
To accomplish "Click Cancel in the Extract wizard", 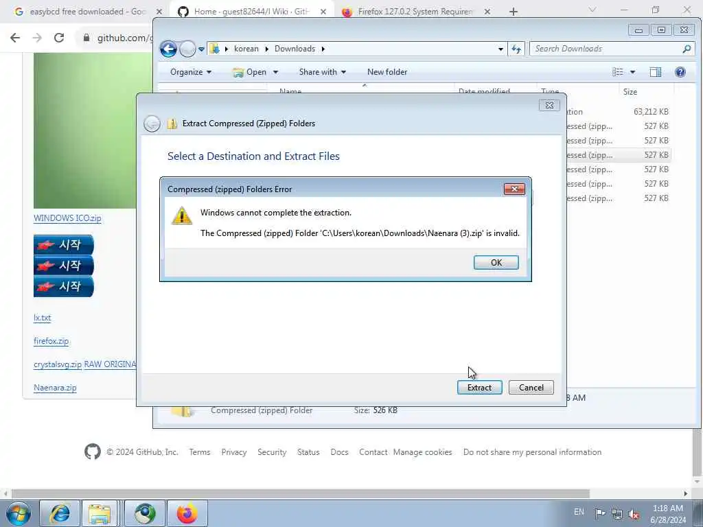I will tap(531, 388).
